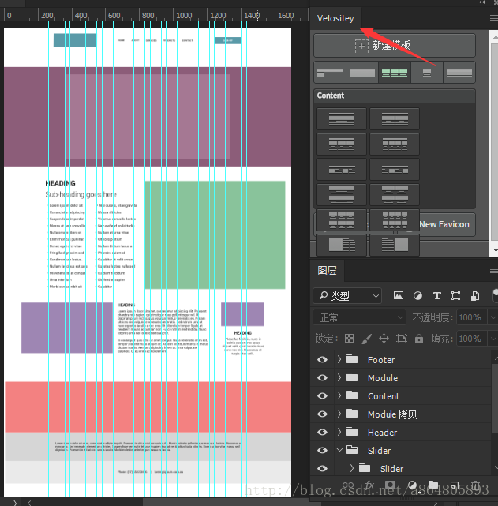
Task: Lock transparent pixels checkerboard icon
Action: (x=349, y=339)
